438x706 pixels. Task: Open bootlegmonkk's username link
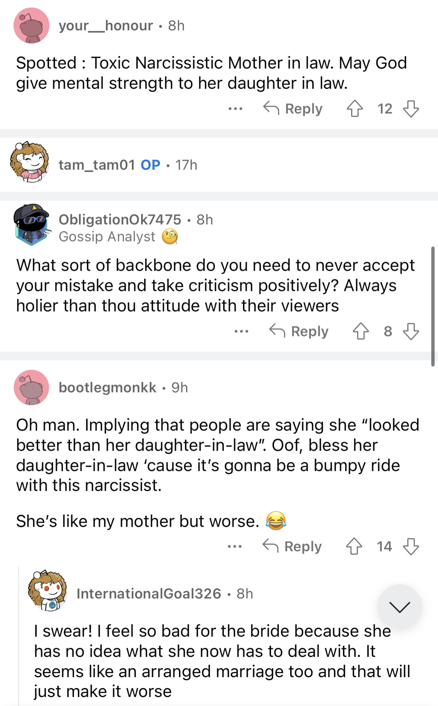point(107,388)
